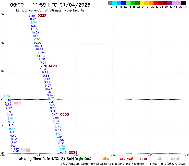The width and height of the screenshot is (189, 166).
Task: Click the light blue value 8.21
Action: 57,124
